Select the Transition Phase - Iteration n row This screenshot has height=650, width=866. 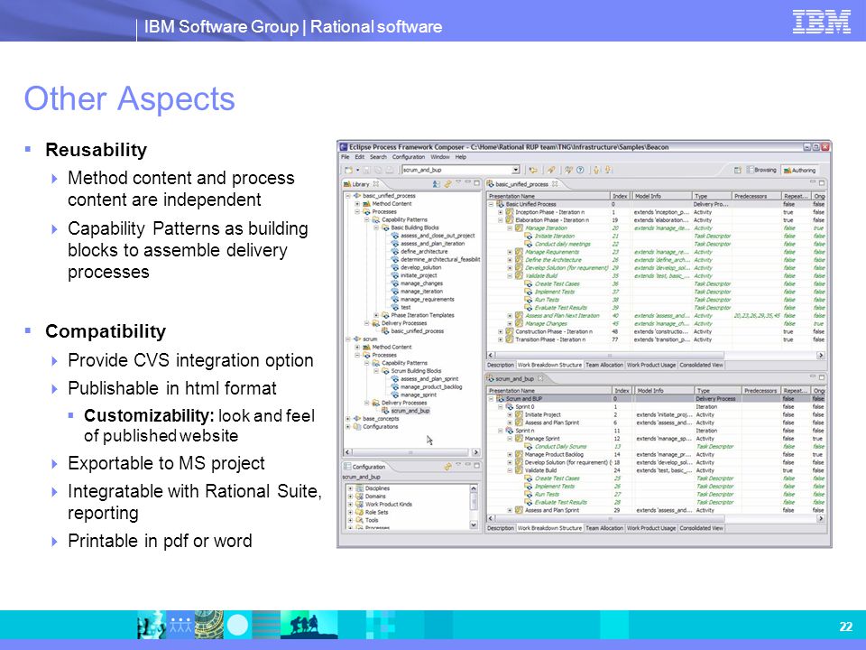coord(656,340)
